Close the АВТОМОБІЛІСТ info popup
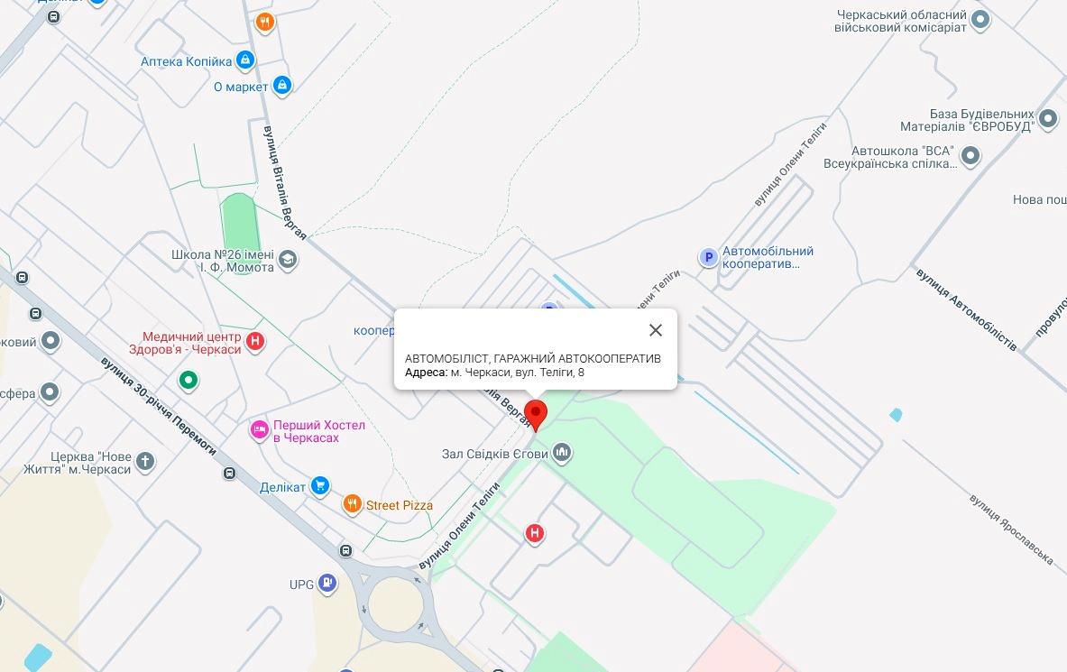The width and height of the screenshot is (1067, 672). click(x=656, y=330)
